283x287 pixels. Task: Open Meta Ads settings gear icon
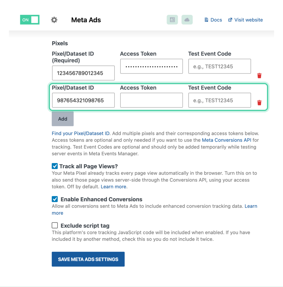(x=54, y=20)
